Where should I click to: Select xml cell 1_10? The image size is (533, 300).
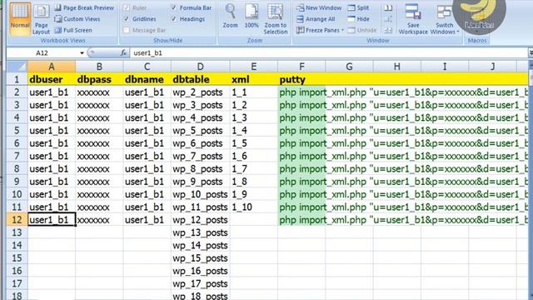(253, 207)
